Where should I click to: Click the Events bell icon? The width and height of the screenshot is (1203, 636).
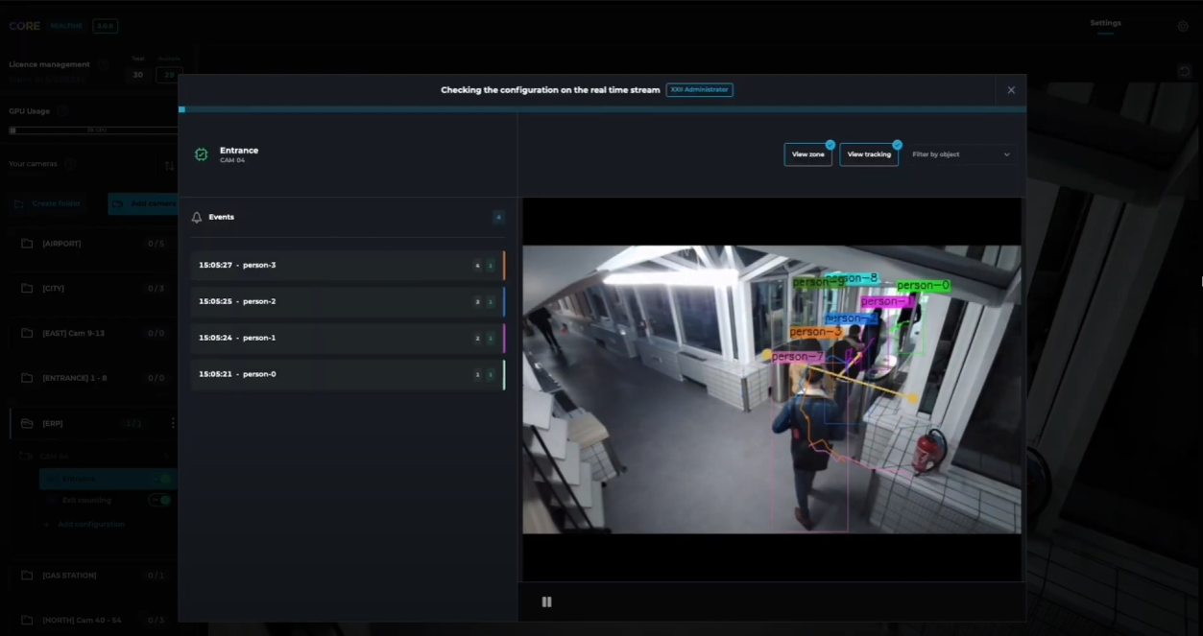click(197, 218)
